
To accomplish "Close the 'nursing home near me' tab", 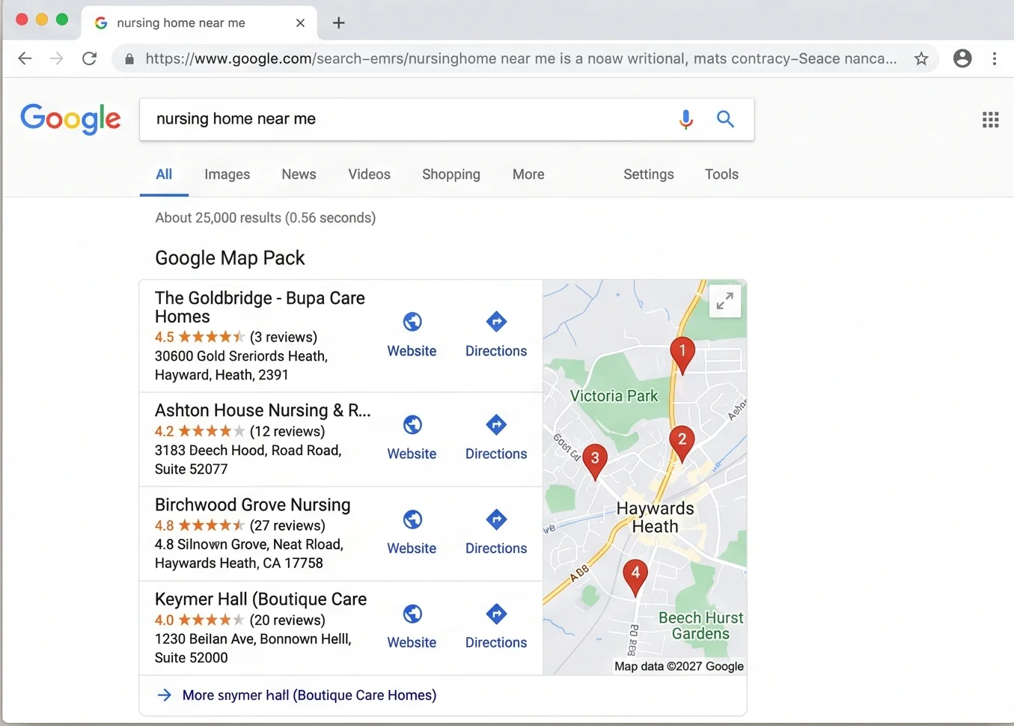I will (x=300, y=23).
